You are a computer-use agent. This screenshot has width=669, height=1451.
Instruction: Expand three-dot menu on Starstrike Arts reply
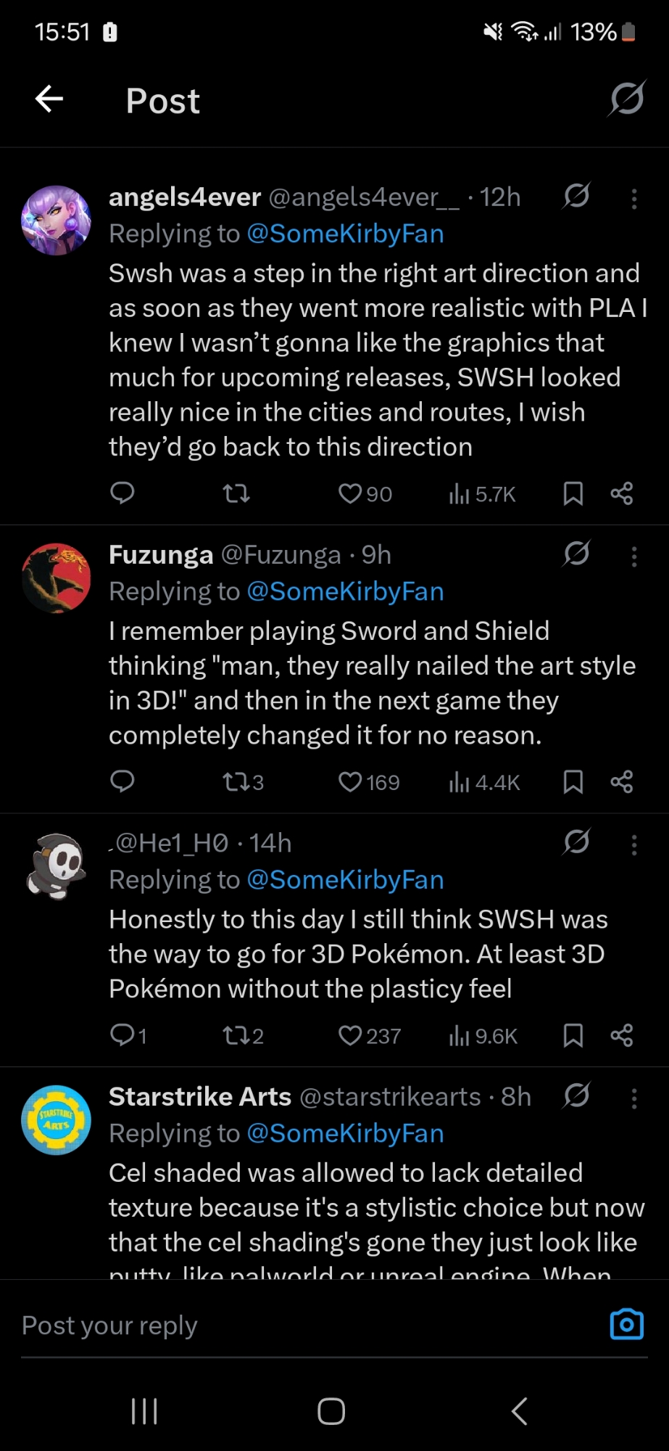[634, 1098]
